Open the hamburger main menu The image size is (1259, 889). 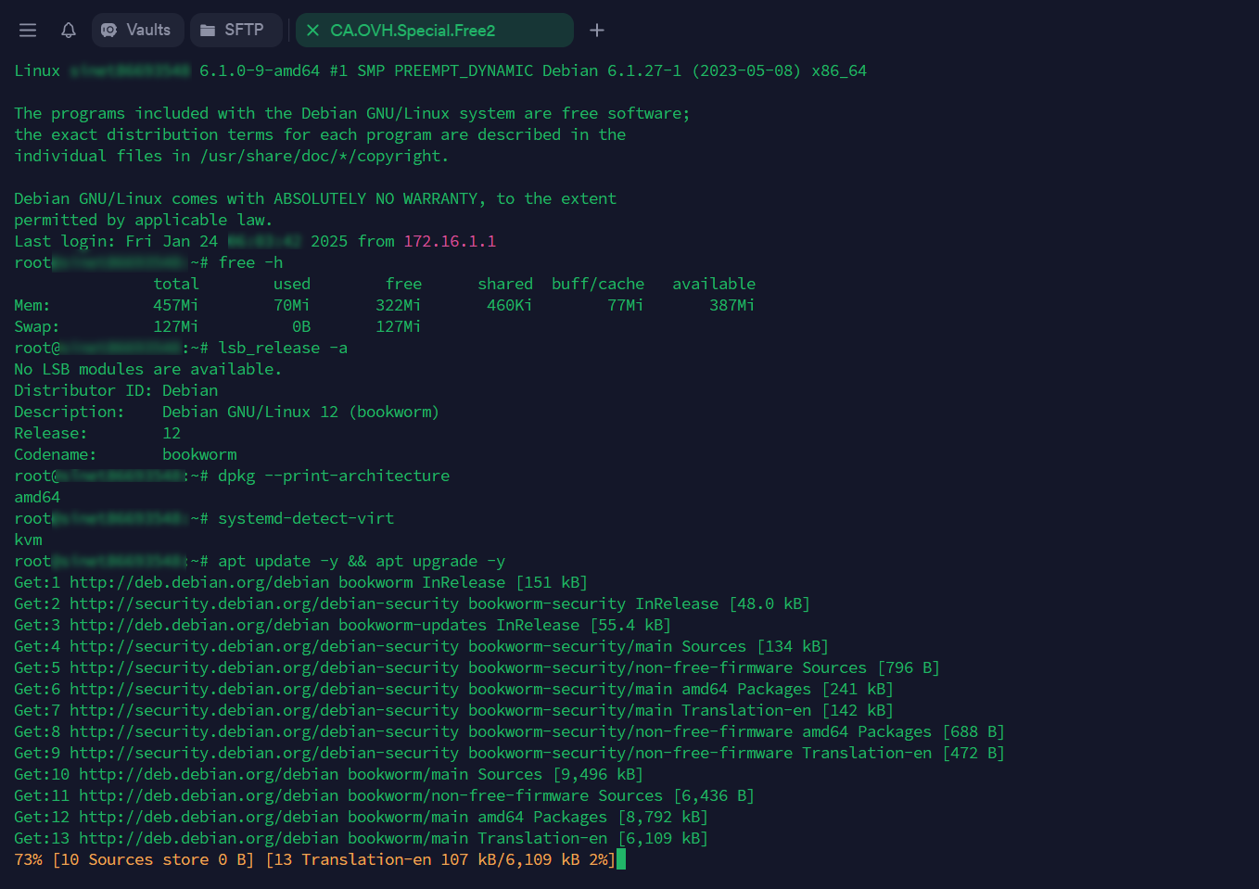28,31
